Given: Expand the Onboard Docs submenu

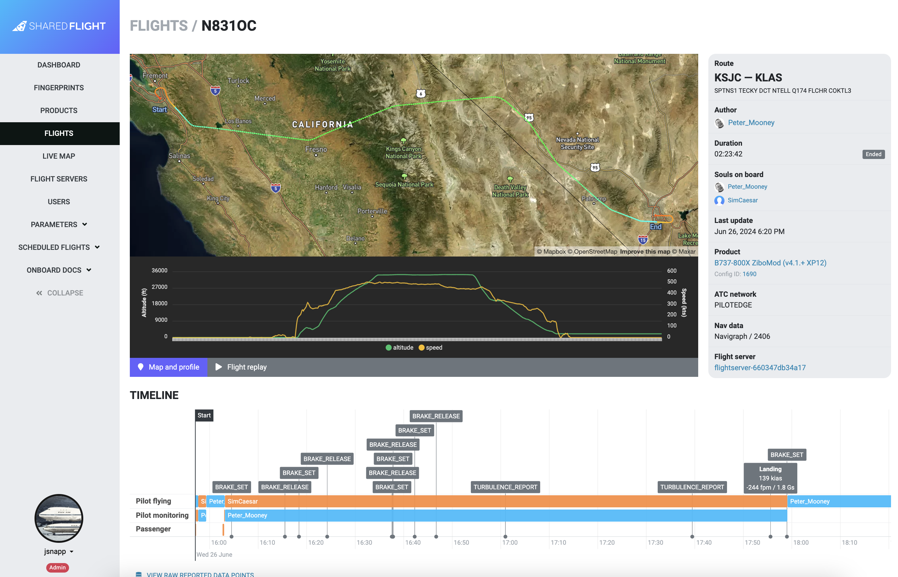Looking at the screenshot, I should (59, 270).
